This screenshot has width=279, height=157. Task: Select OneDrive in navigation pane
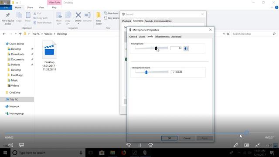(x=15, y=92)
